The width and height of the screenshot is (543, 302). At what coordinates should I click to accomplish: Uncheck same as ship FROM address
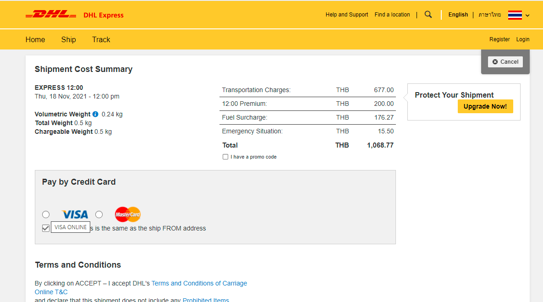pyautogui.click(x=46, y=228)
